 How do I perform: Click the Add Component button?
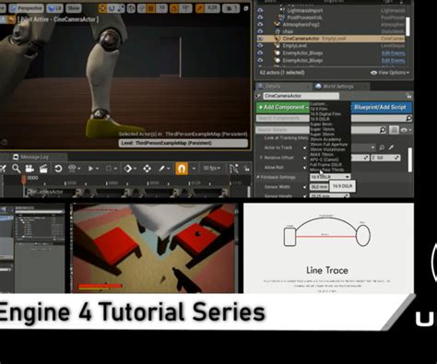pyautogui.click(x=283, y=107)
